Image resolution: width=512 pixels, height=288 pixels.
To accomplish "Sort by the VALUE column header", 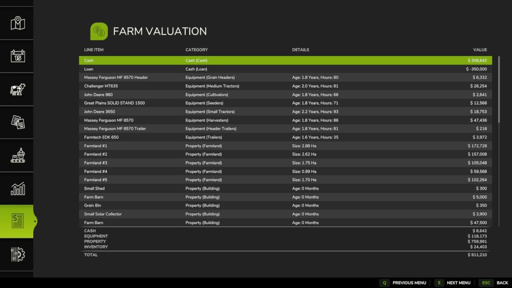I will tap(480, 50).
